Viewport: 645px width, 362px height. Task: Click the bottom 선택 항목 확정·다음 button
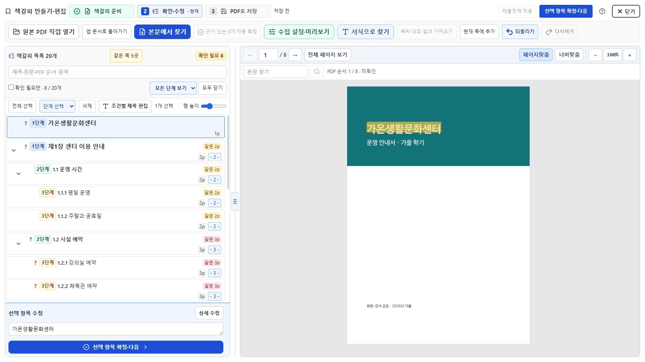click(x=116, y=347)
